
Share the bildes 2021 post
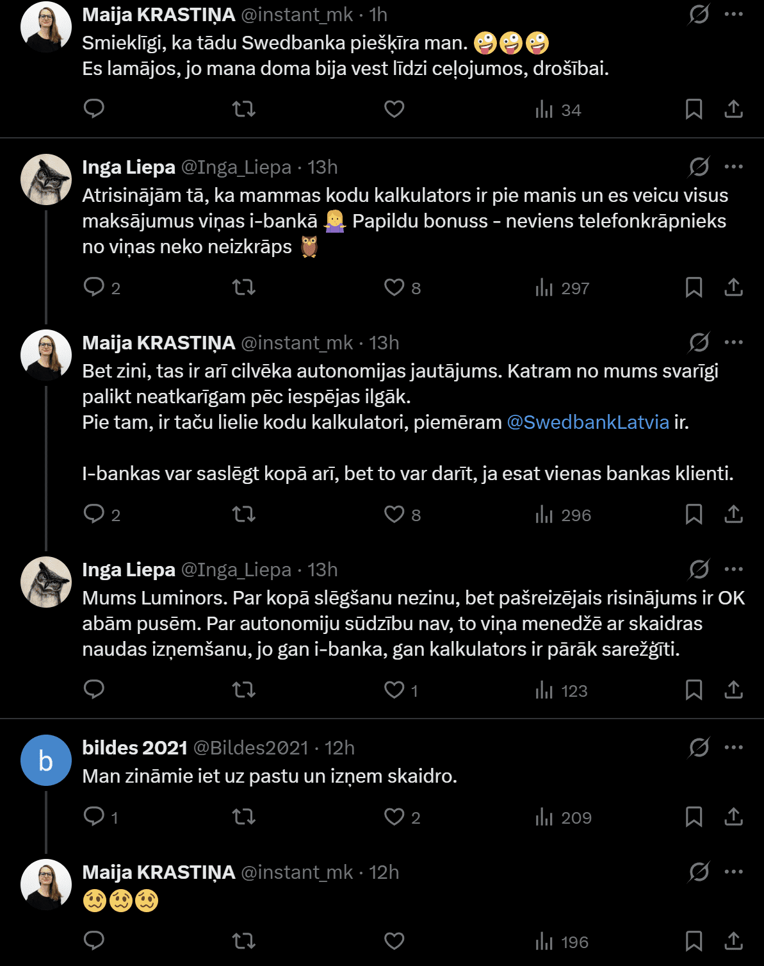click(x=733, y=817)
